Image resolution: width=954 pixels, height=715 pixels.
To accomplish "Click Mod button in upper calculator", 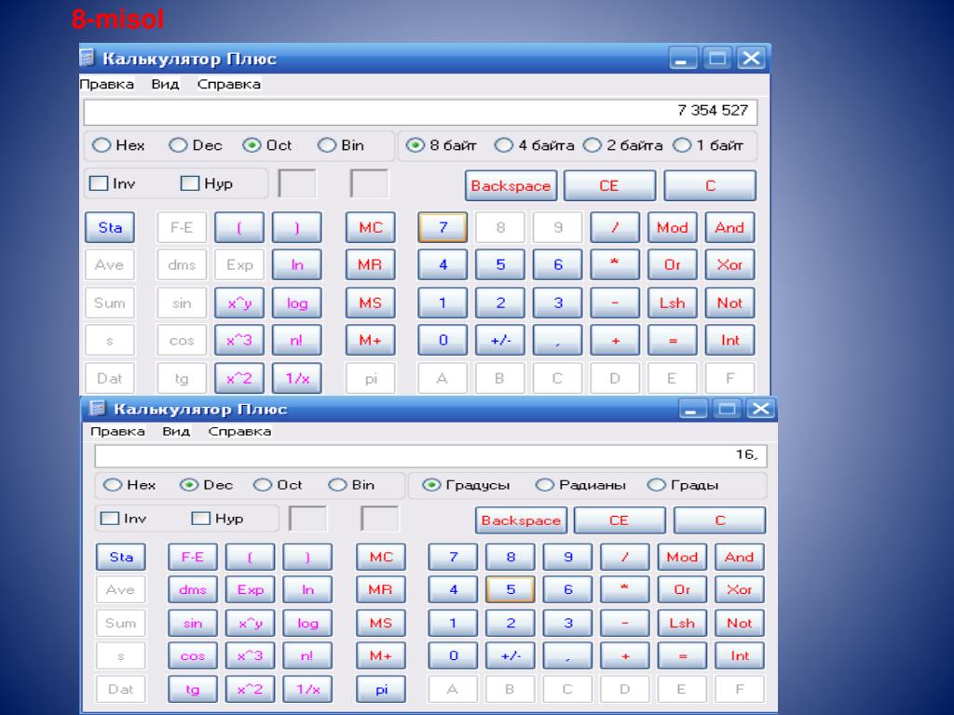I will [673, 227].
